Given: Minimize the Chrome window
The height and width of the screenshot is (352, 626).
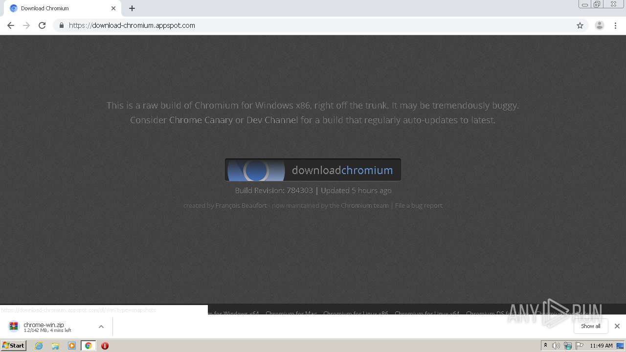Looking at the screenshot, I should [585, 4].
